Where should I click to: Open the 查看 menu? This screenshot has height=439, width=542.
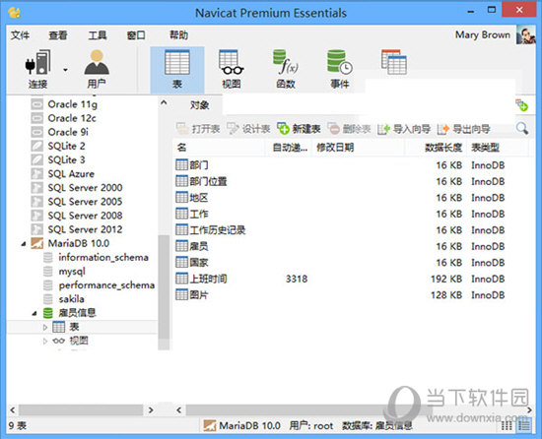(x=58, y=34)
